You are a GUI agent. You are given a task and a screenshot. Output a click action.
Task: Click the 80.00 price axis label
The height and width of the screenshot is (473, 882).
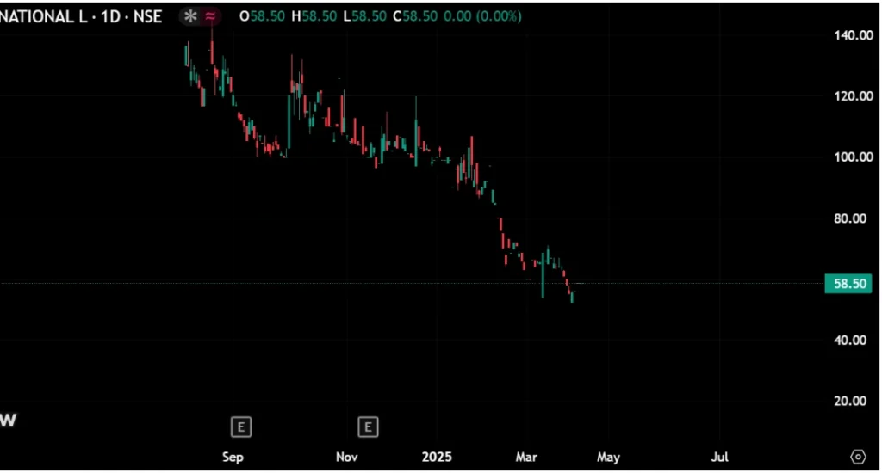pos(850,218)
